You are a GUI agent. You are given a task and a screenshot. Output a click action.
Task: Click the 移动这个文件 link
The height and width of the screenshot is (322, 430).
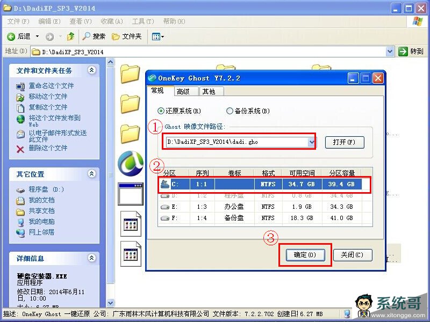tap(48, 97)
